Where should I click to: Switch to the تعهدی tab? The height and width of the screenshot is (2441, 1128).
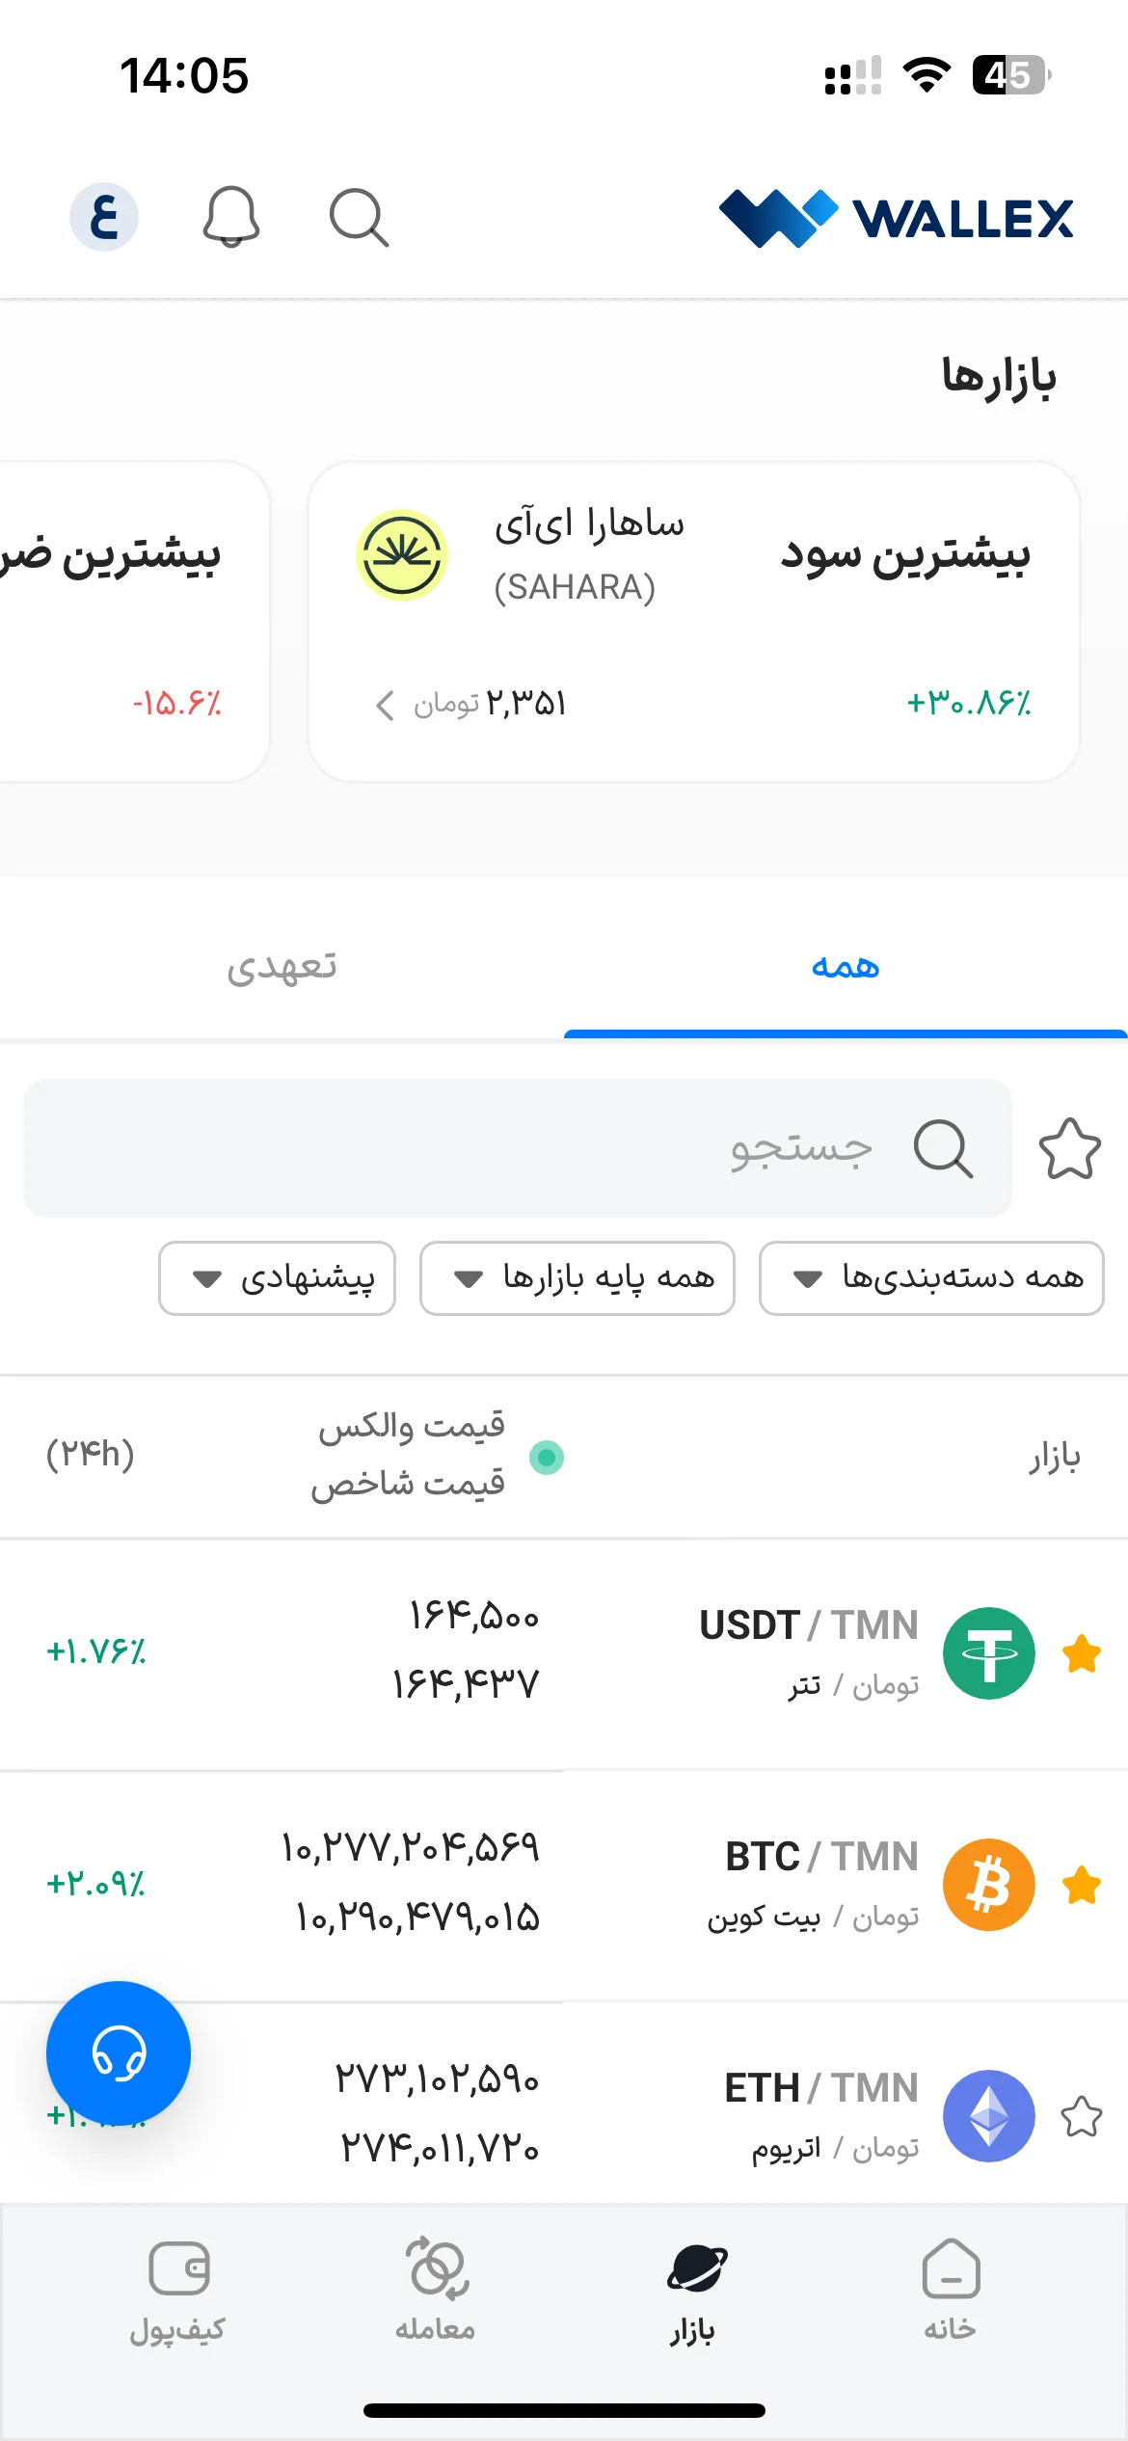[x=282, y=966]
